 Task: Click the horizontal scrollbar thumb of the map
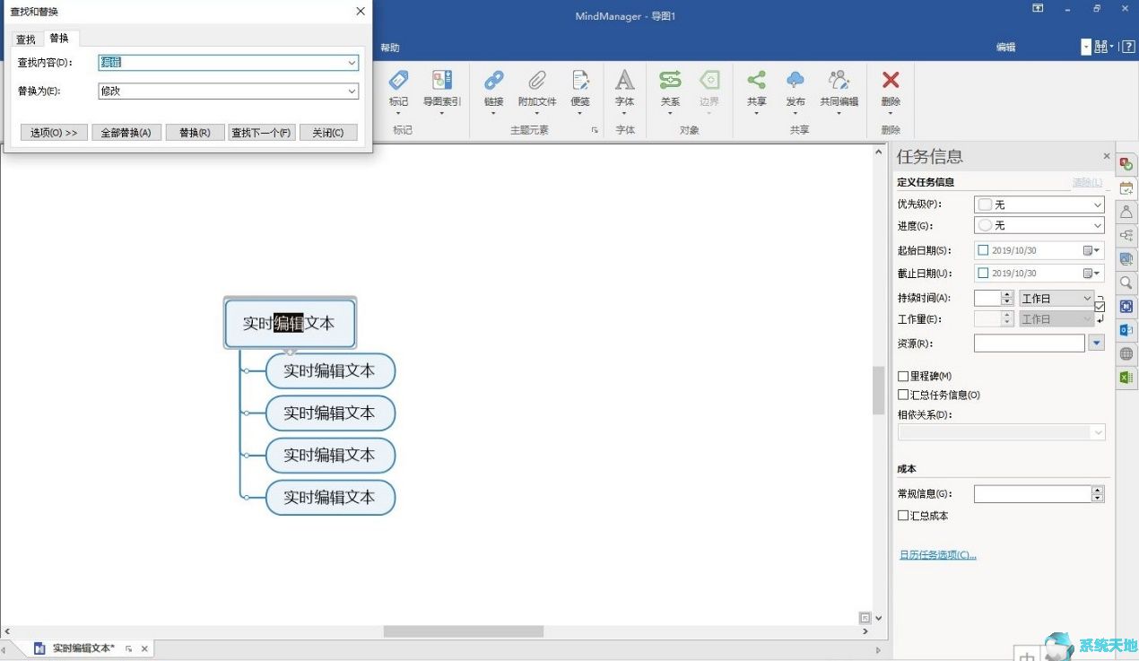coord(463,631)
